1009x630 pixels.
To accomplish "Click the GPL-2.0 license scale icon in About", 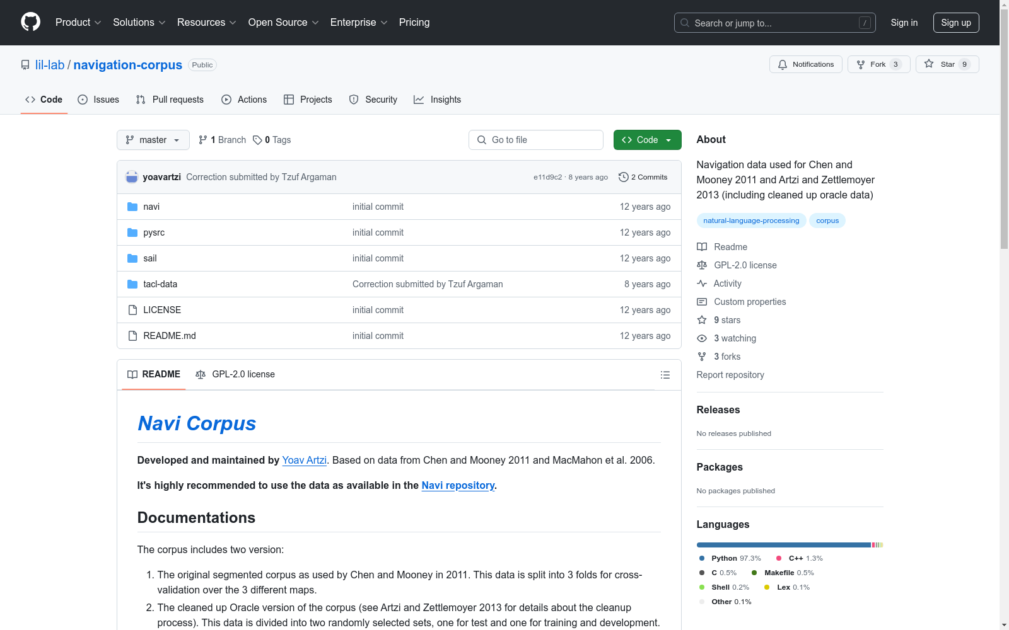I will (x=702, y=265).
